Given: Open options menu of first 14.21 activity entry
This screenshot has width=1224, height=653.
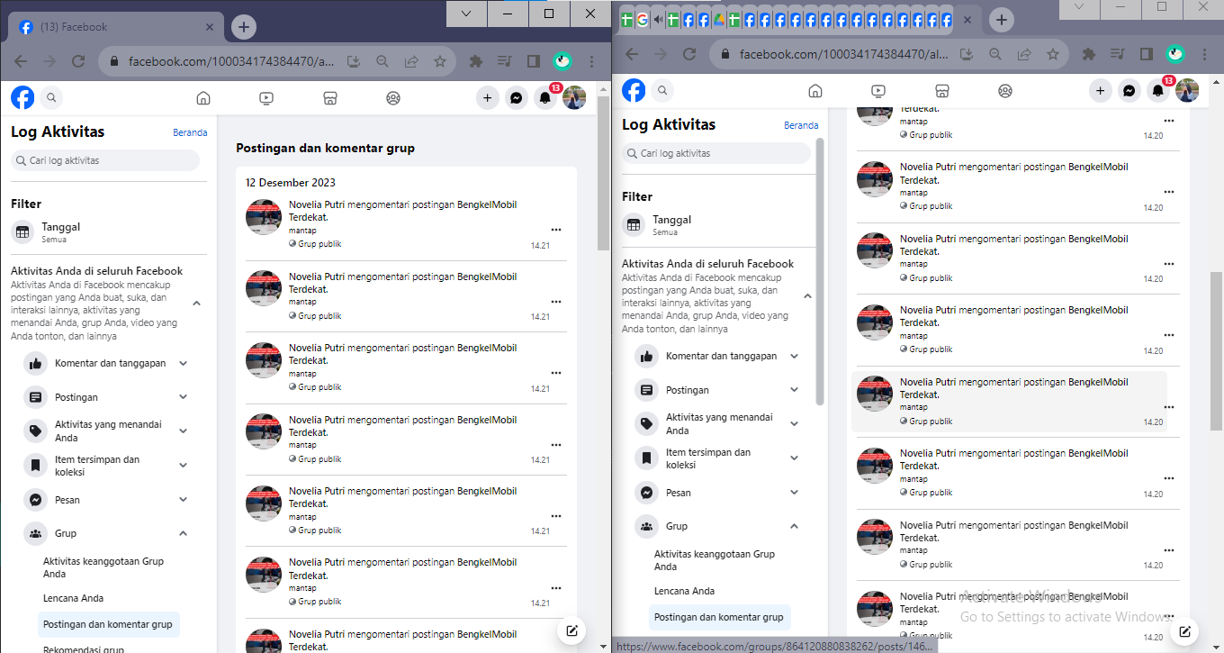Looking at the screenshot, I should [x=556, y=230].
